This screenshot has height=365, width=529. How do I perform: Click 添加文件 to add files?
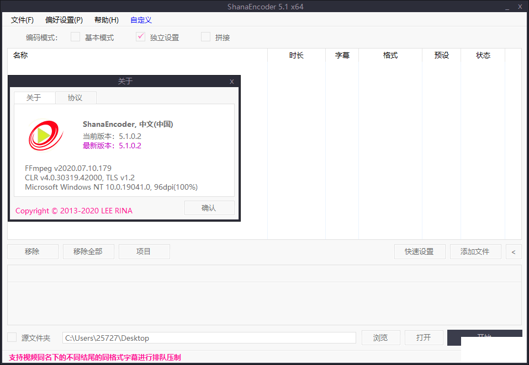point(475,251)
